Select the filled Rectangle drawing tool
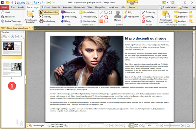Screen dimensions: 196x129 coord(101,21)
